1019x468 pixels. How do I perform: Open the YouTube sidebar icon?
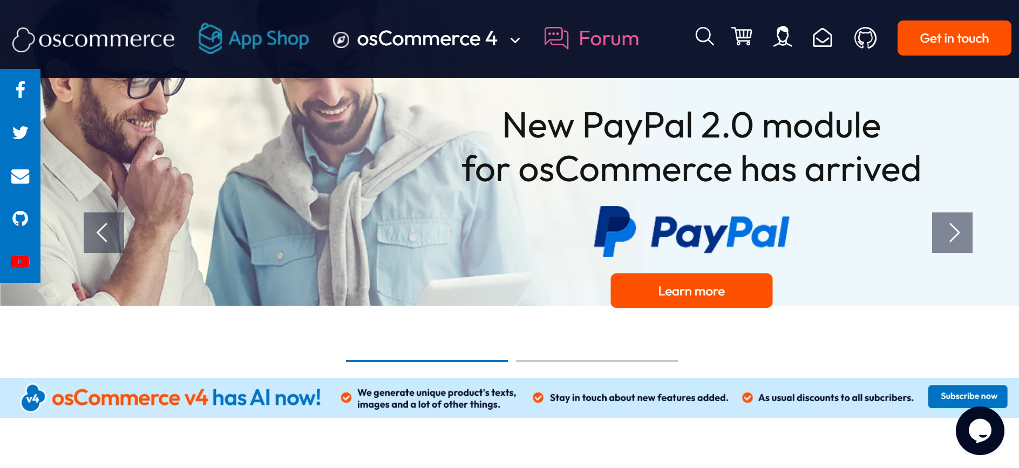pos(20,261)
